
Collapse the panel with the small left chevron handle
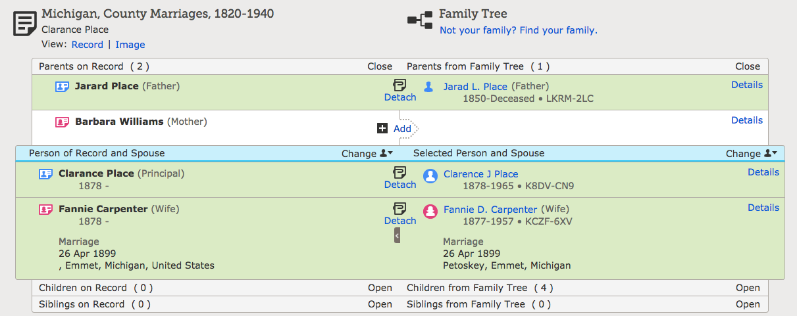397,235
